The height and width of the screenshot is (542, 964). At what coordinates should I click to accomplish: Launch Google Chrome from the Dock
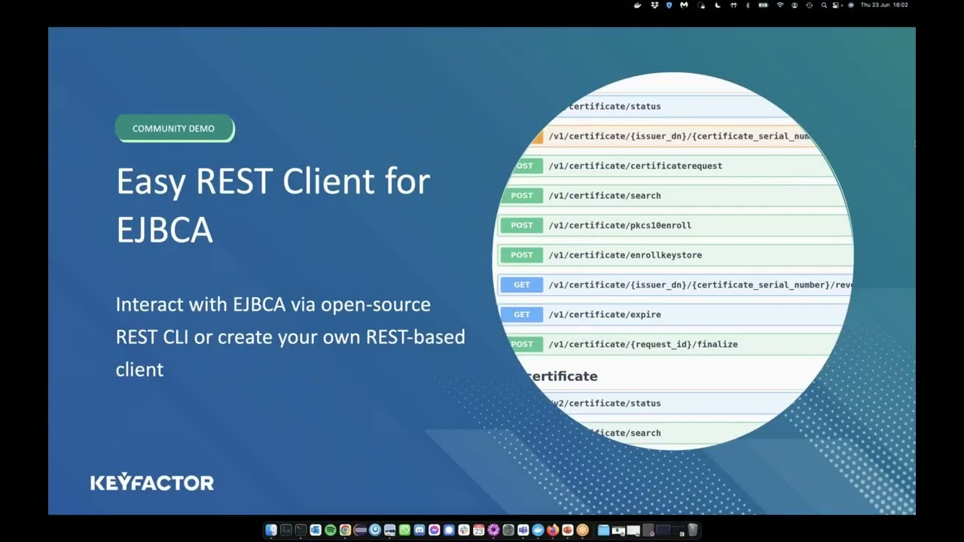(x=345, y=530)
